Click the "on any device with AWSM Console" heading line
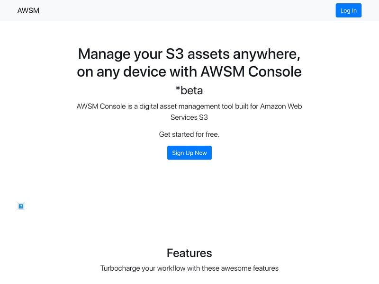Viewport: 379px width, 284px height. [x=189, y=72]
